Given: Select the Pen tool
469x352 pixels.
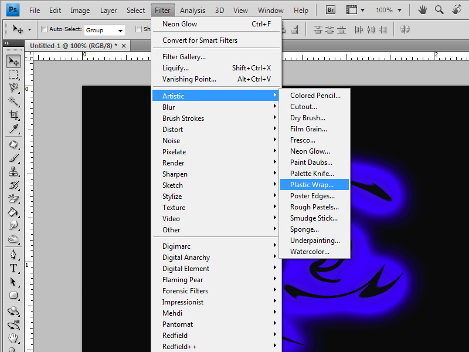Looking at the screenshot, I should point(13,255).
